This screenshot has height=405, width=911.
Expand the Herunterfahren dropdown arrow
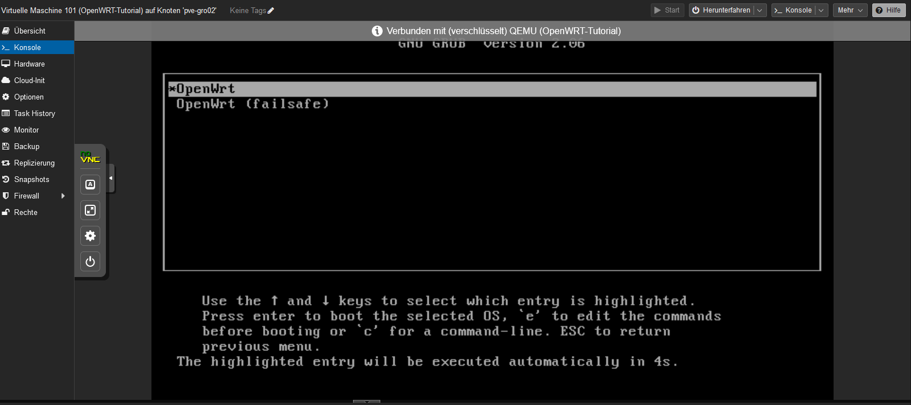click(x=760, y=10)
